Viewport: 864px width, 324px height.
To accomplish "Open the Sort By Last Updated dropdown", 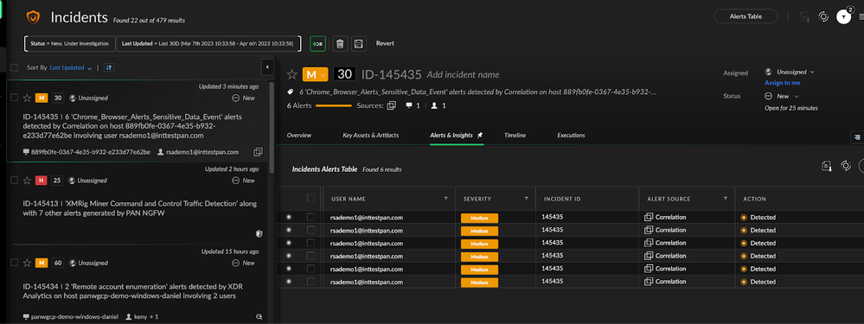I will [71, 67].
